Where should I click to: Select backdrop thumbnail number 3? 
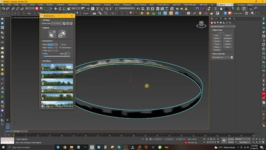57,82
